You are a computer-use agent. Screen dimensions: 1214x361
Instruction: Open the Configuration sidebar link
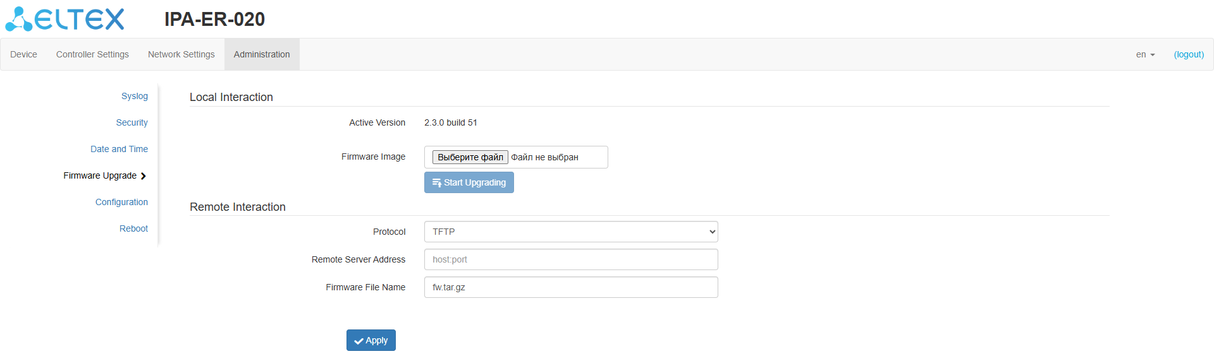pyautogui.click(x=121, y=203)
